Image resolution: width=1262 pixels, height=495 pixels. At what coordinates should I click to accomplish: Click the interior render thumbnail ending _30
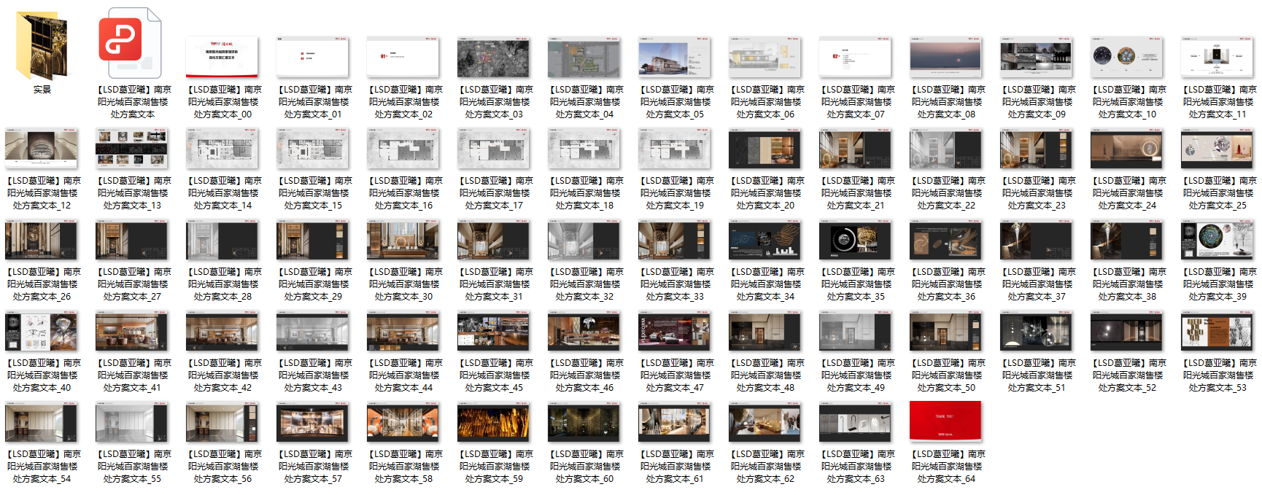(403, 241)
